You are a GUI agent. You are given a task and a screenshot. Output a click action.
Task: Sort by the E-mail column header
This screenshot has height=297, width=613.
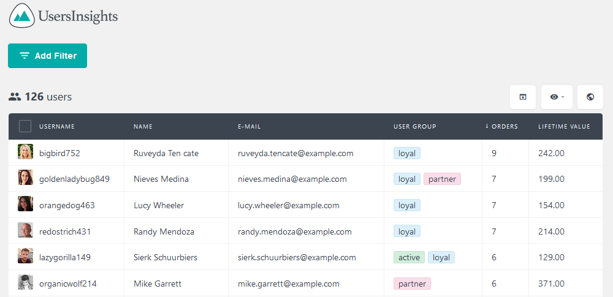click(x=249, y=127)
